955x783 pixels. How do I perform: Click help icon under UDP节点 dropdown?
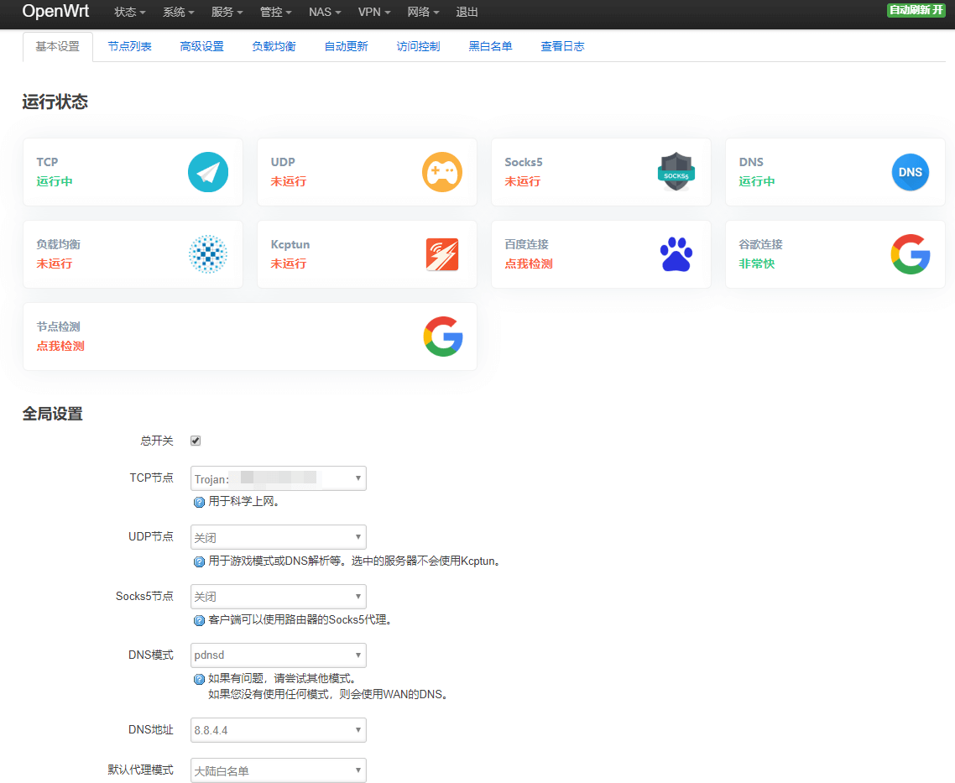(199, 561)
